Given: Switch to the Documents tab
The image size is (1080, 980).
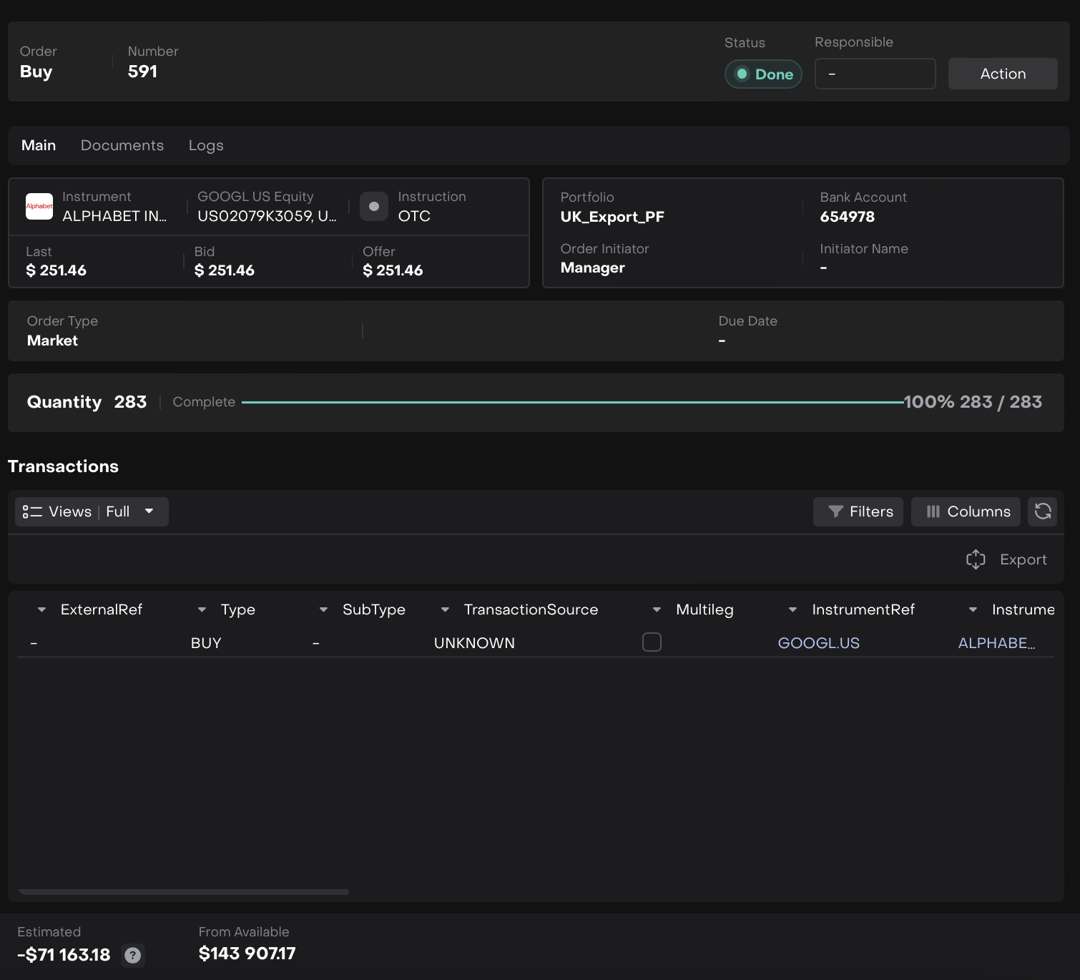Looking at the screenshot, I should pos(122,145).
